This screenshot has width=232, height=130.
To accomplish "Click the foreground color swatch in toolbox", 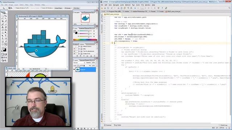I will (x=3, y=49).
